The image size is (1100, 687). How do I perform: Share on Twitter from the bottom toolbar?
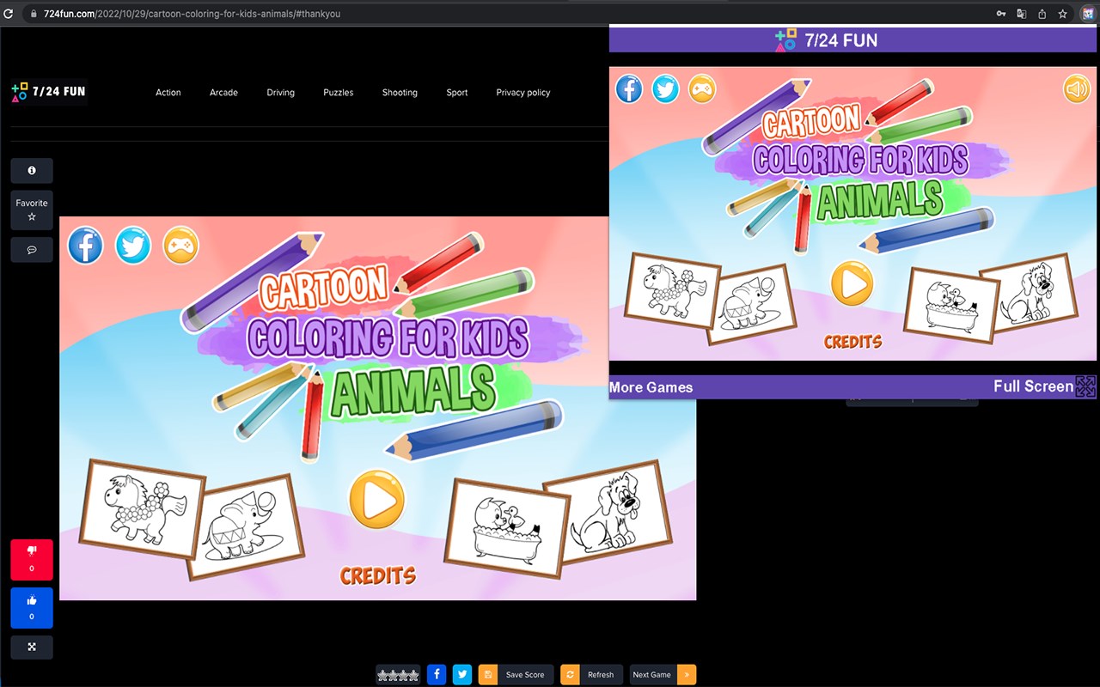coord(462,675)
